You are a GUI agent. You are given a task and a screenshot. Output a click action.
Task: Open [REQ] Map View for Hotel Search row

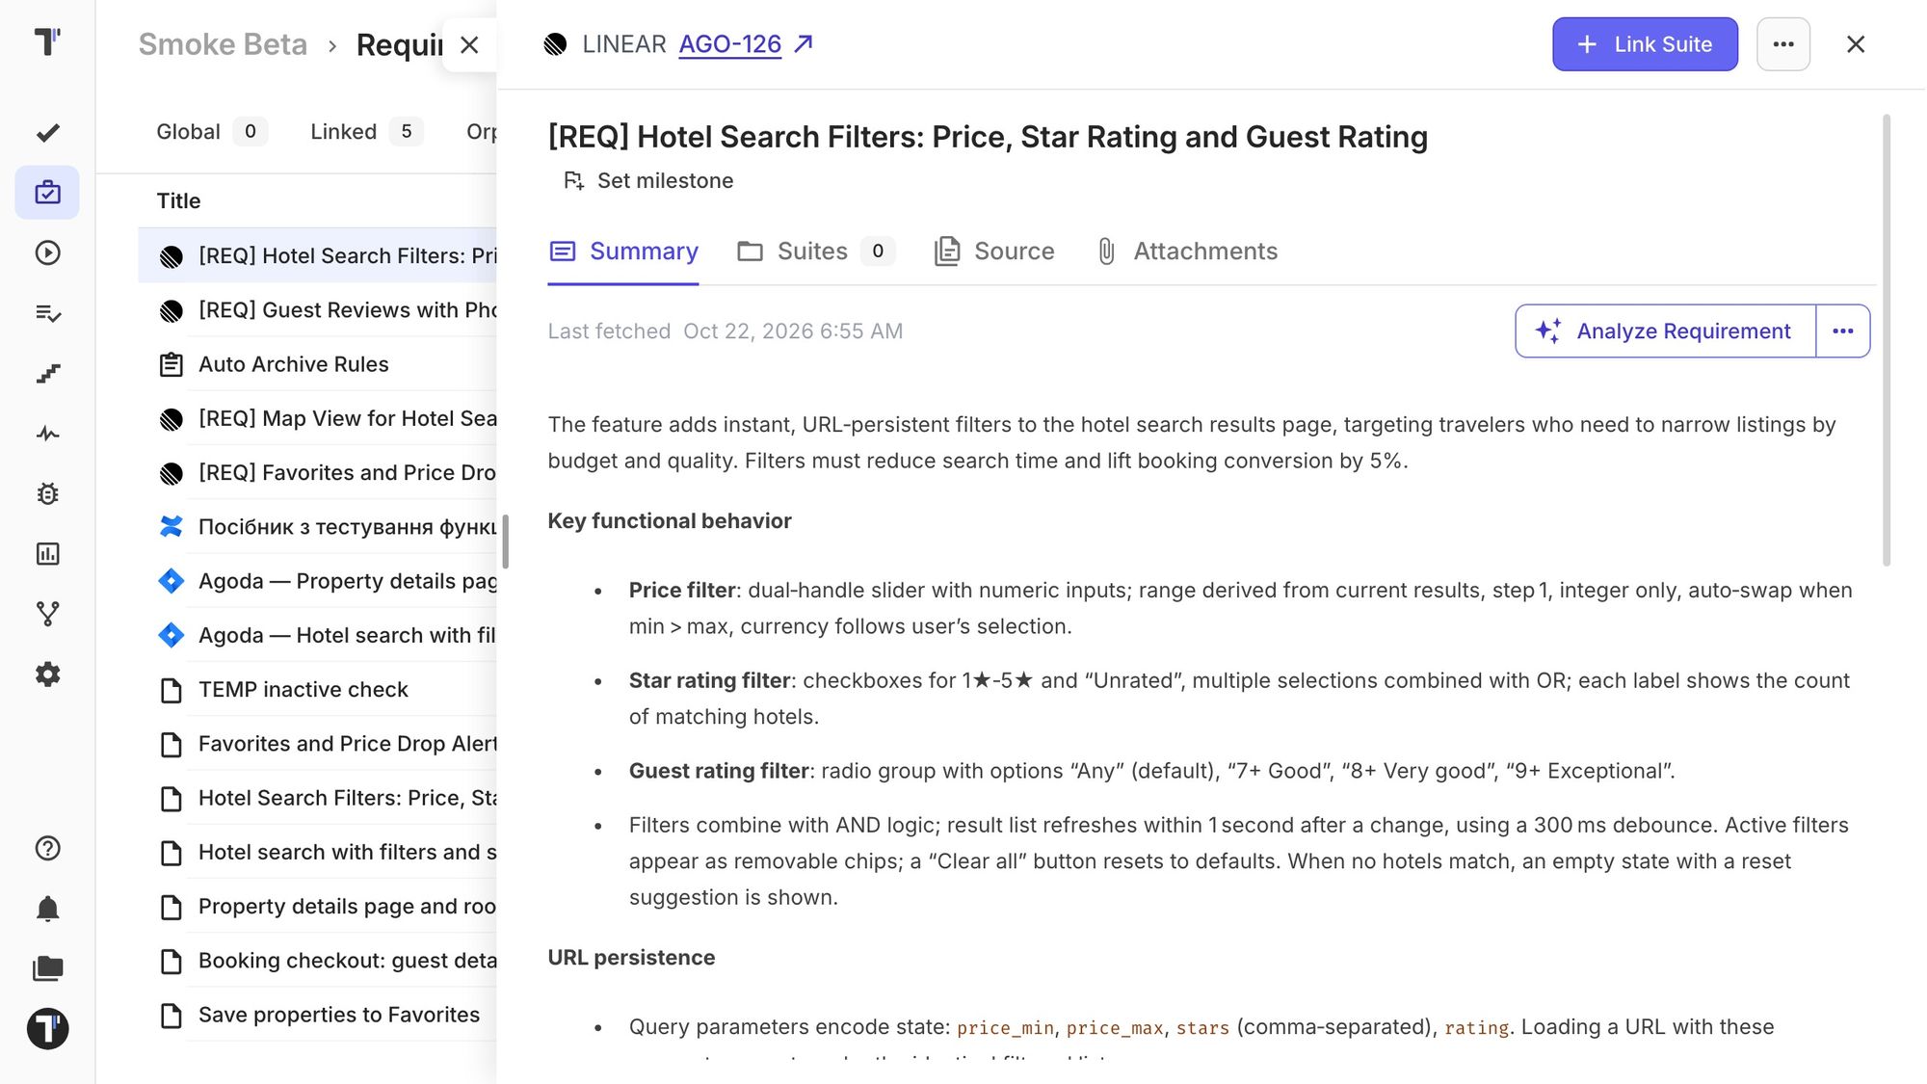pyautogui.click(x=318, y=418)
